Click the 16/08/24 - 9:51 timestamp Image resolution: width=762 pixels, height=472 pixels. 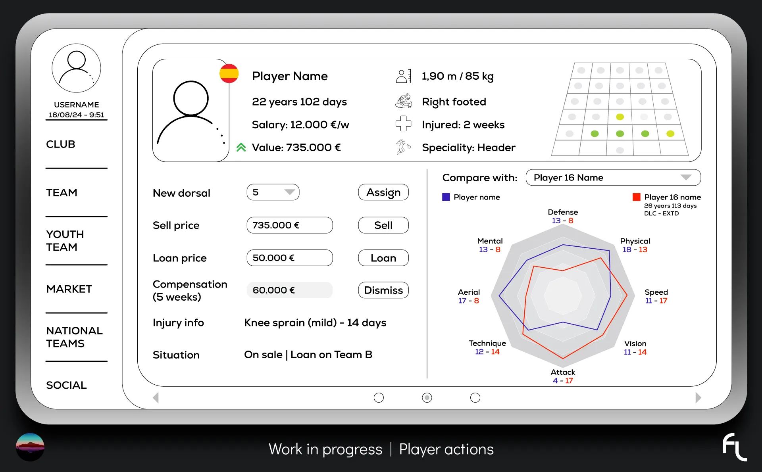pos(76,115)
